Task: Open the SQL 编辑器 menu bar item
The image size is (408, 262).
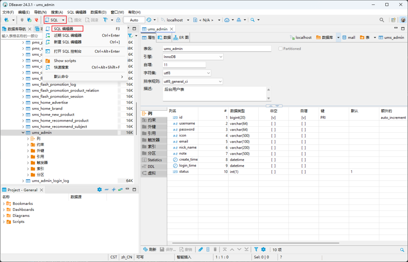Action: point(76,12)
